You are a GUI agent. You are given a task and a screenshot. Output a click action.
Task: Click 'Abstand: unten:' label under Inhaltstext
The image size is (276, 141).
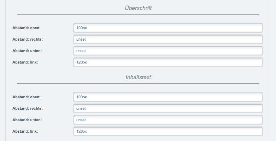tap(27, 120)
